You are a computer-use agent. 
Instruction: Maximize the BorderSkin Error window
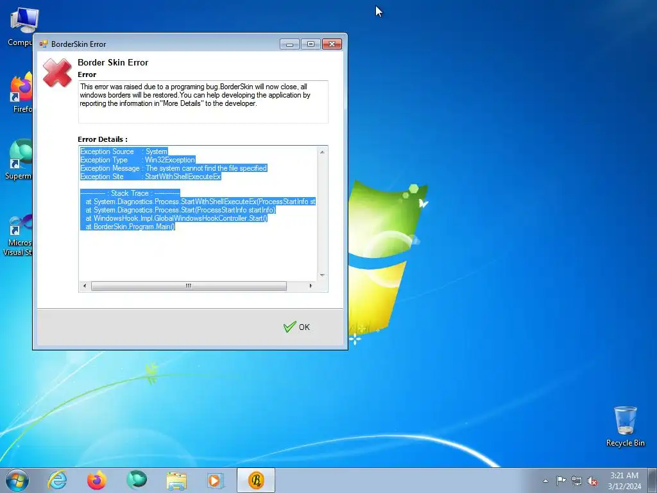point(311,44)
